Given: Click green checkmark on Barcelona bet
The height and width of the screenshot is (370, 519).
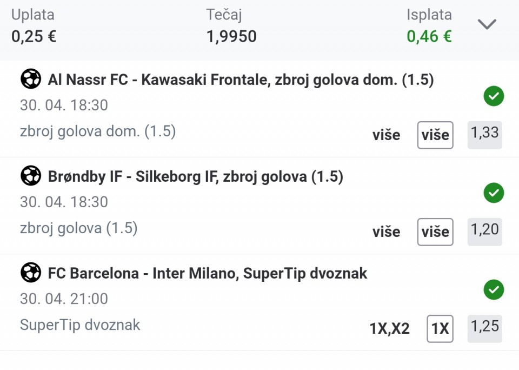Looking at the screenshot, I should coord(494,289).
